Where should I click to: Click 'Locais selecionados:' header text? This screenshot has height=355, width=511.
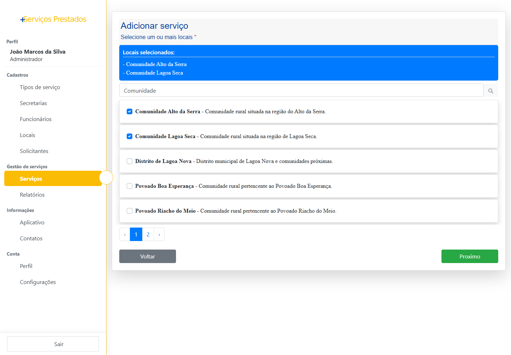coord(149,53)
